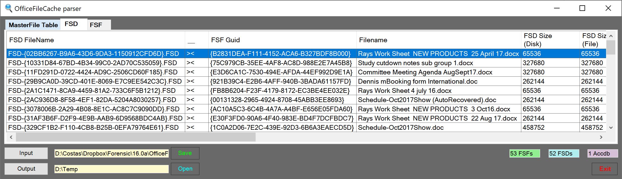The height and width of the screenshot is (179, 622).
Task: Click the Output button
Action: point(26,169)
